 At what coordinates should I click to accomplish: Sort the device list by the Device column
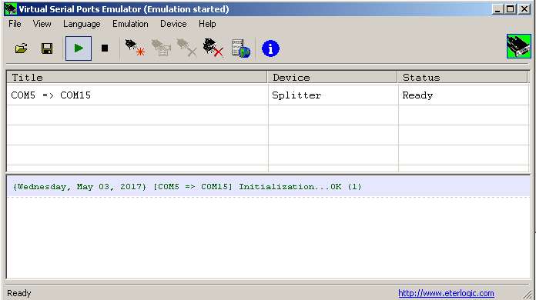(332, 78)
